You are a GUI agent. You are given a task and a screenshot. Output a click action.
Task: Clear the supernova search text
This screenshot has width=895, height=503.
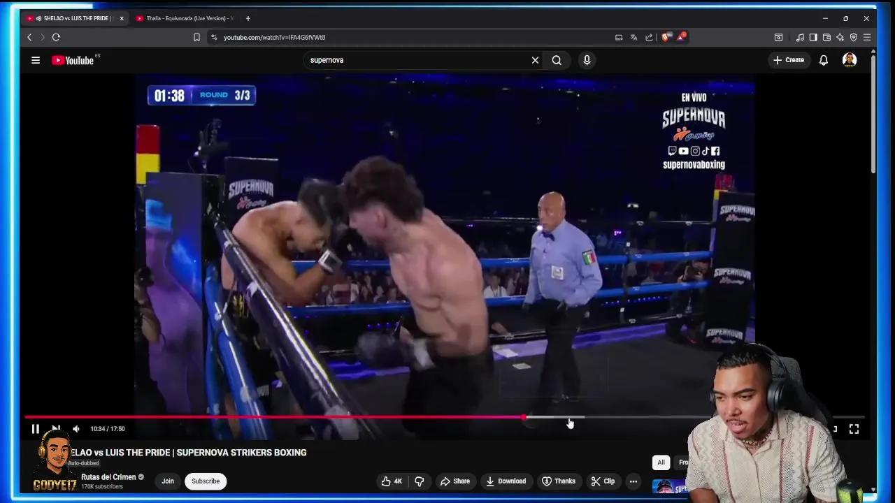[535, 60]
